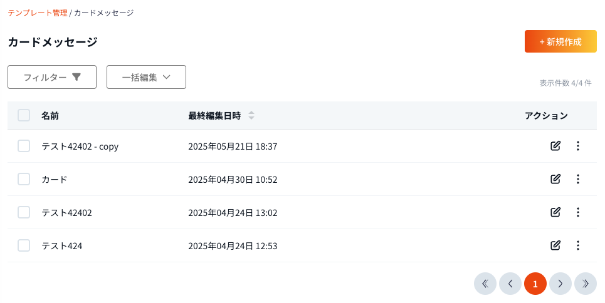Click the + 新規作成 button
The height and width of the screenshot is (303, 605).
(560, 42)
